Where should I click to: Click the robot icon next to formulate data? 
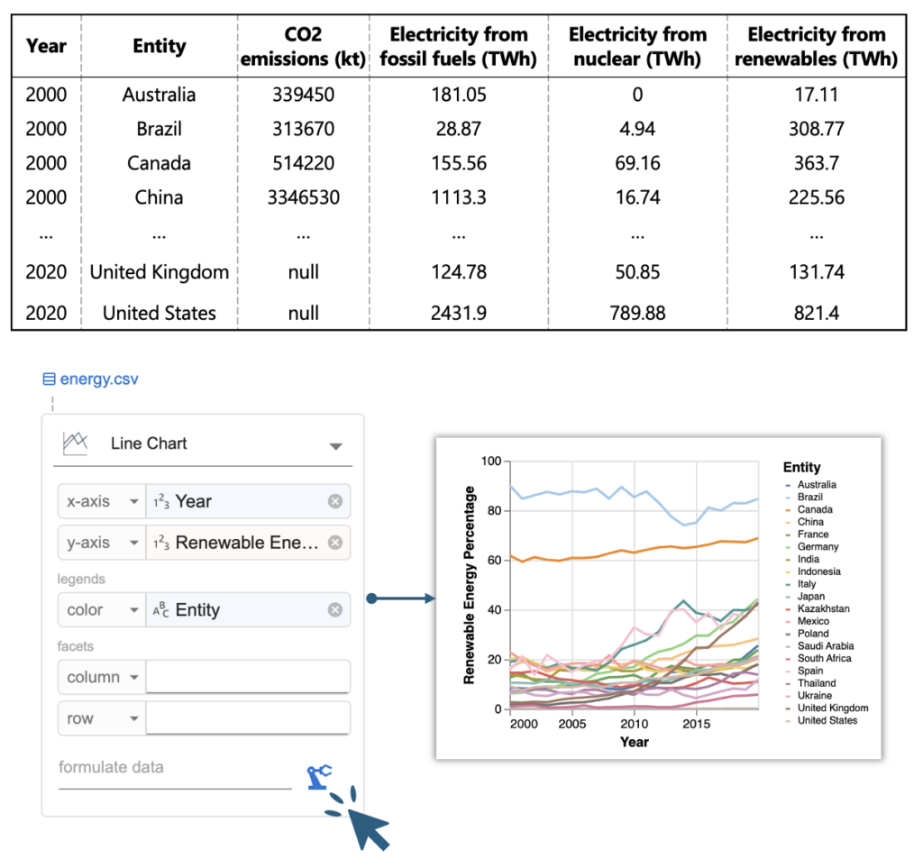pyautogui.click(x=320, y=776)
